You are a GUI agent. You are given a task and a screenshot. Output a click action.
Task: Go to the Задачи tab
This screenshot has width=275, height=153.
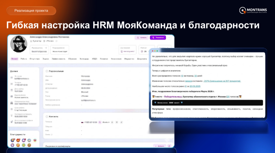click(x=46, y=59)
